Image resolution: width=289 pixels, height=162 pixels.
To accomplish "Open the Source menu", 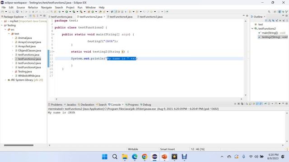I will pyautogui.click(x=21, y=7).
